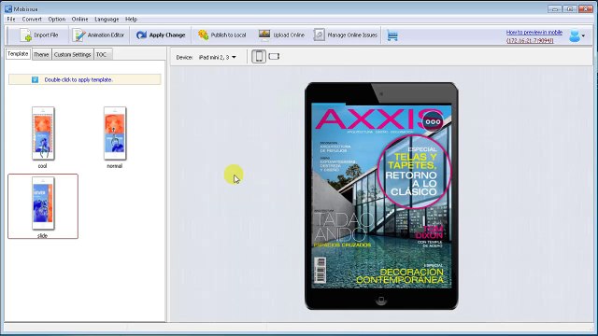Select the normal template thumbnail
598x336 pixels.
[x=115, y=133]
